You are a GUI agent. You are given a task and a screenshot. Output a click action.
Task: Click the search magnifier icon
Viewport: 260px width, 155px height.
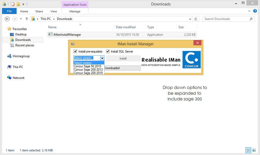point(251,19)
